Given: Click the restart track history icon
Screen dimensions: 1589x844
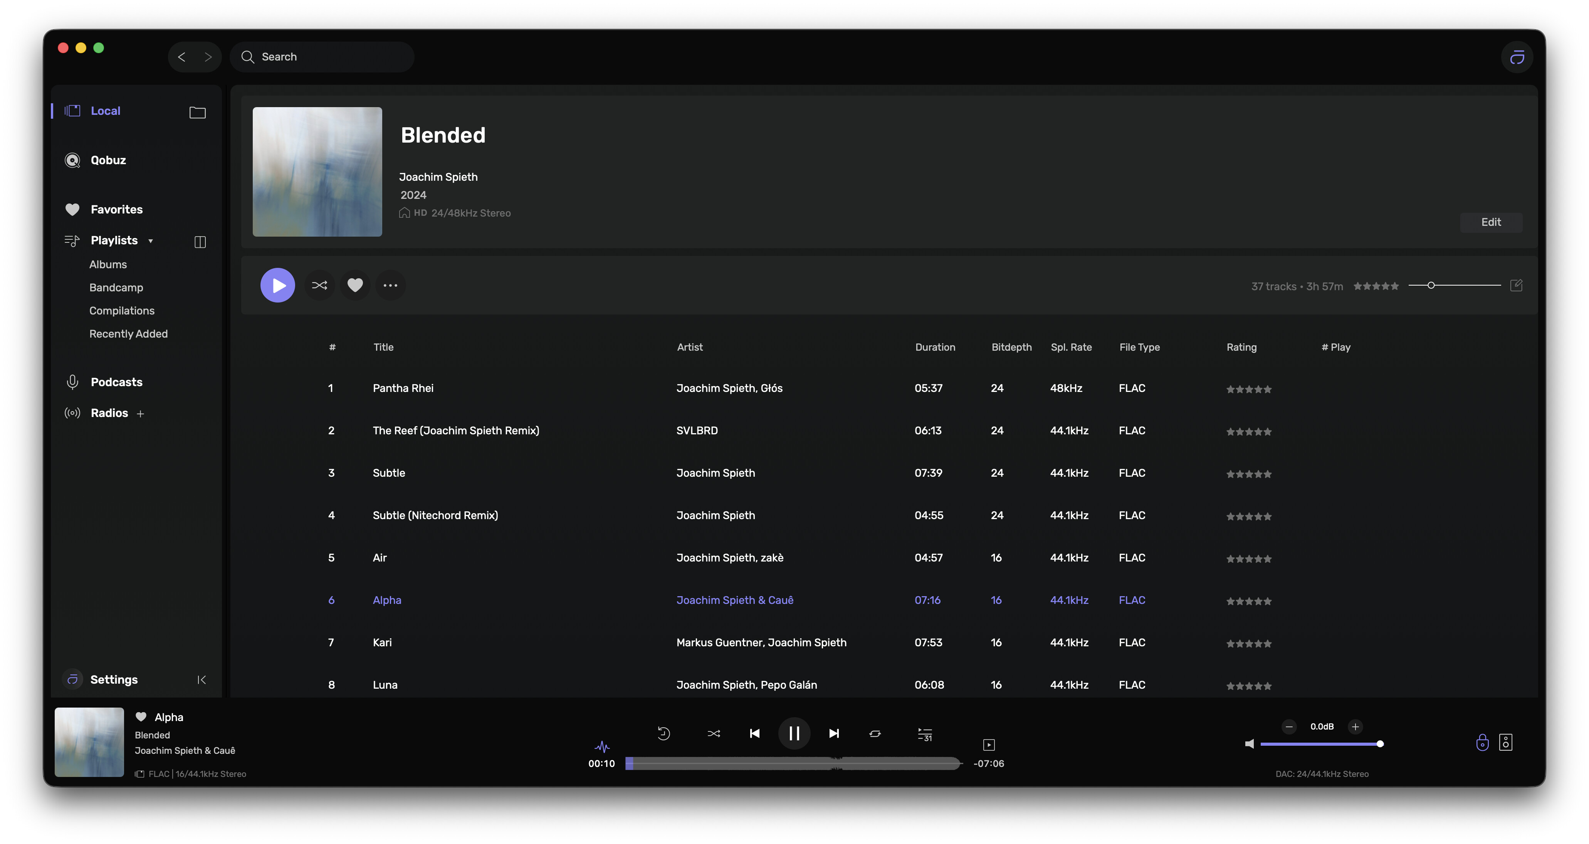Looking at the screenshot, I should click(x=664, y=733).
